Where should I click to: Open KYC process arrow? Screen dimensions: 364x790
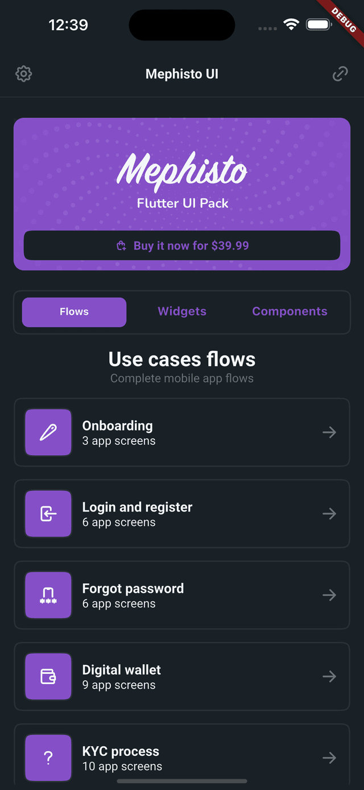pos(329,758)
